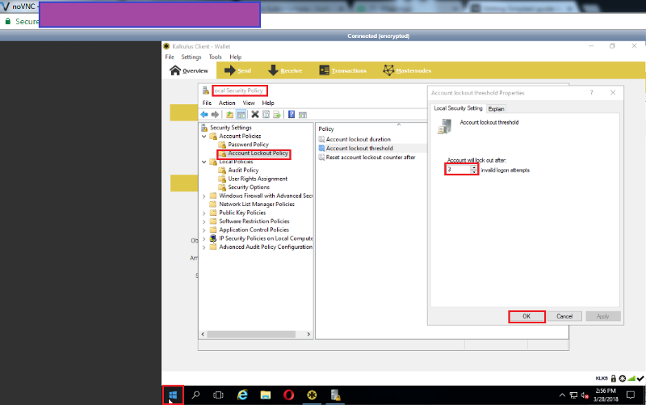The height and width of the screenshot is (405, 646).
Task: Switch to Kalkulus wallet taskbar icon
Action: click(x=312, y=395)
